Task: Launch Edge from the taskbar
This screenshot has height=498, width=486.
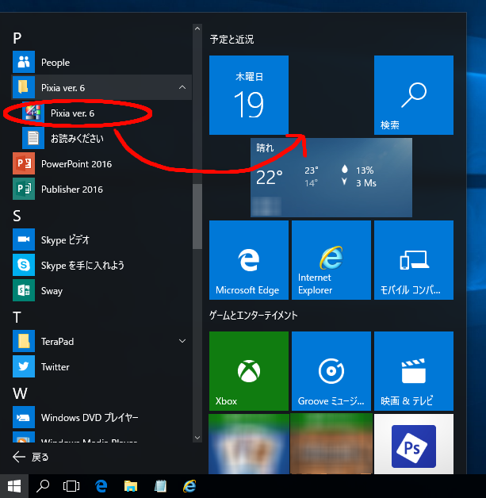Action: tap(101, 486)
